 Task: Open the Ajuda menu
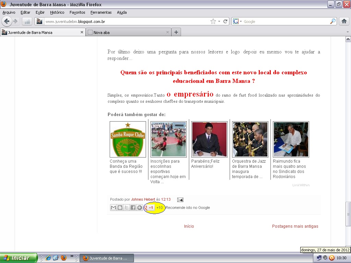[122, 13]
